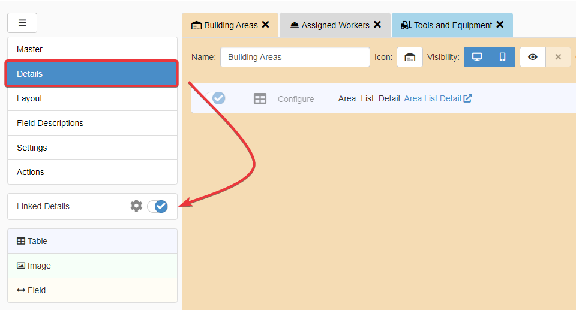Close the Tools and Equipment tab
The image size is (576, 310).
pyautogui.click(x=500, y=25)
